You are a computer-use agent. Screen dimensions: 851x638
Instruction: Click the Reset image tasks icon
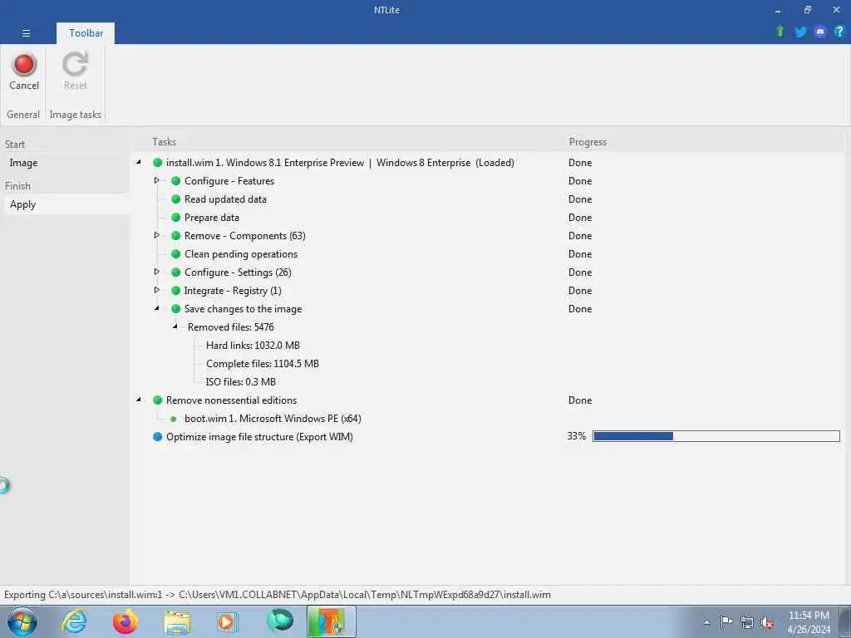click(75, 71)
